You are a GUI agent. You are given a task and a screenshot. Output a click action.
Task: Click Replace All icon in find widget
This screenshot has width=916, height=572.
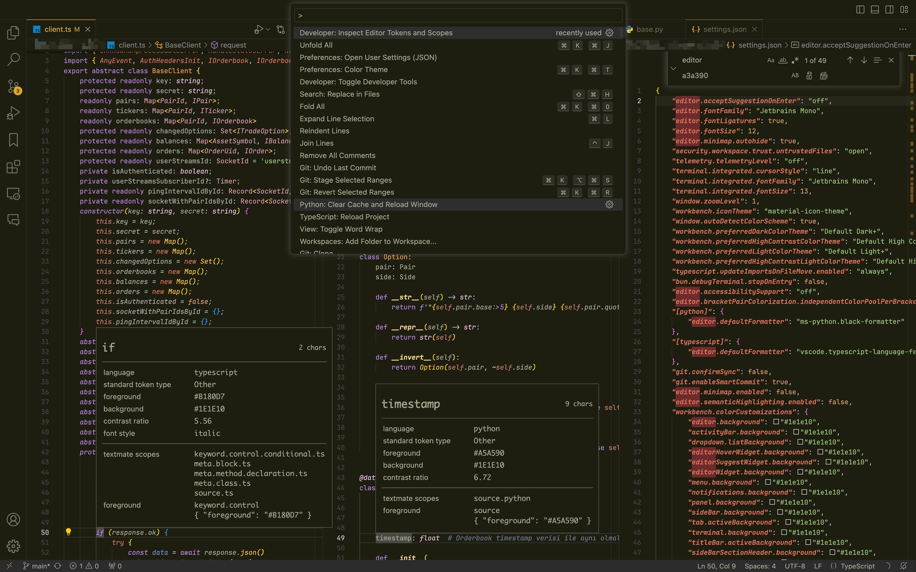tap(823, 76)
